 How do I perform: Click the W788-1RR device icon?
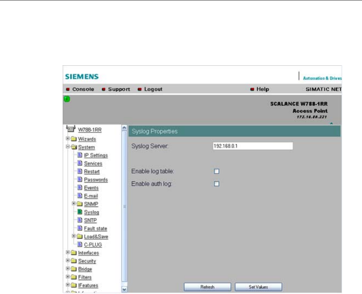(x=71, y=128)
